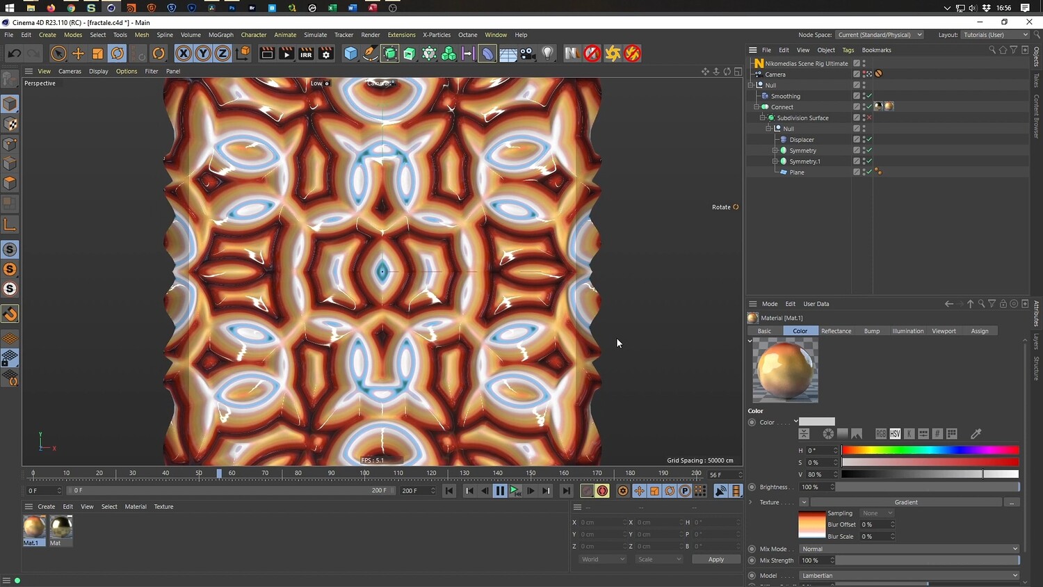Add a Subdivision Surface generator from toolbar
The image size is (1043, 587).
(x=390, y=54)
